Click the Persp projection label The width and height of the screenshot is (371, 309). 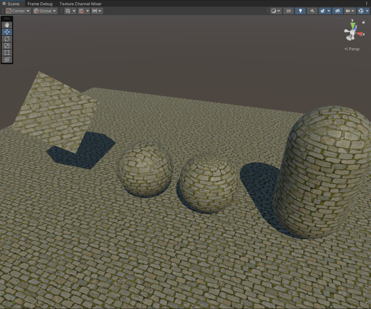[x=352, y=49]
